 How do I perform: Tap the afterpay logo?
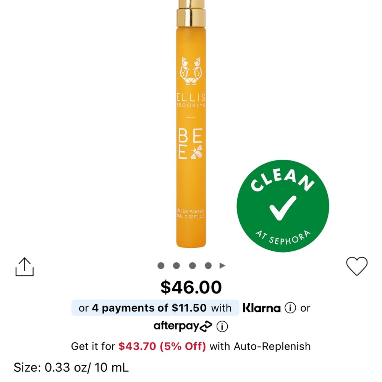point(183,326)
